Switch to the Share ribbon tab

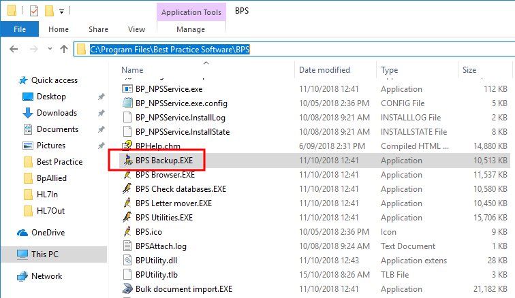[x=98, y=29]
